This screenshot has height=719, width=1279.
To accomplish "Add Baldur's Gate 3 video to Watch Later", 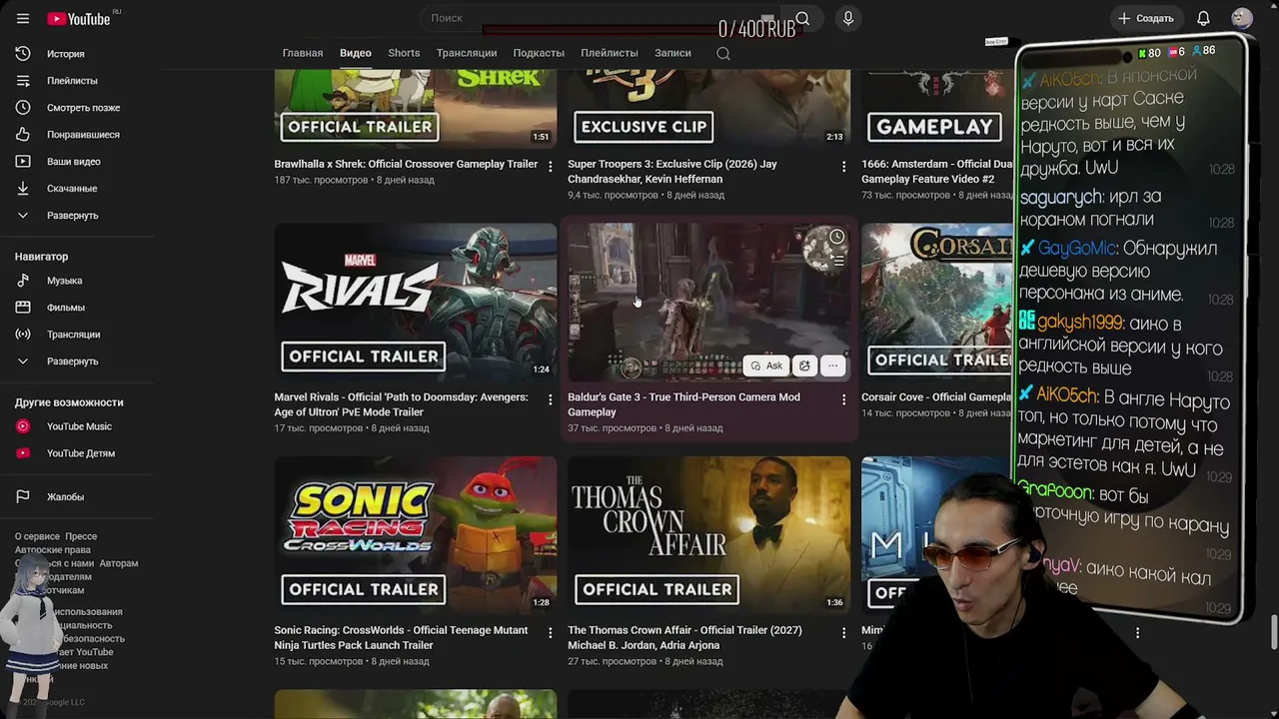I will (x=837, y=237).
